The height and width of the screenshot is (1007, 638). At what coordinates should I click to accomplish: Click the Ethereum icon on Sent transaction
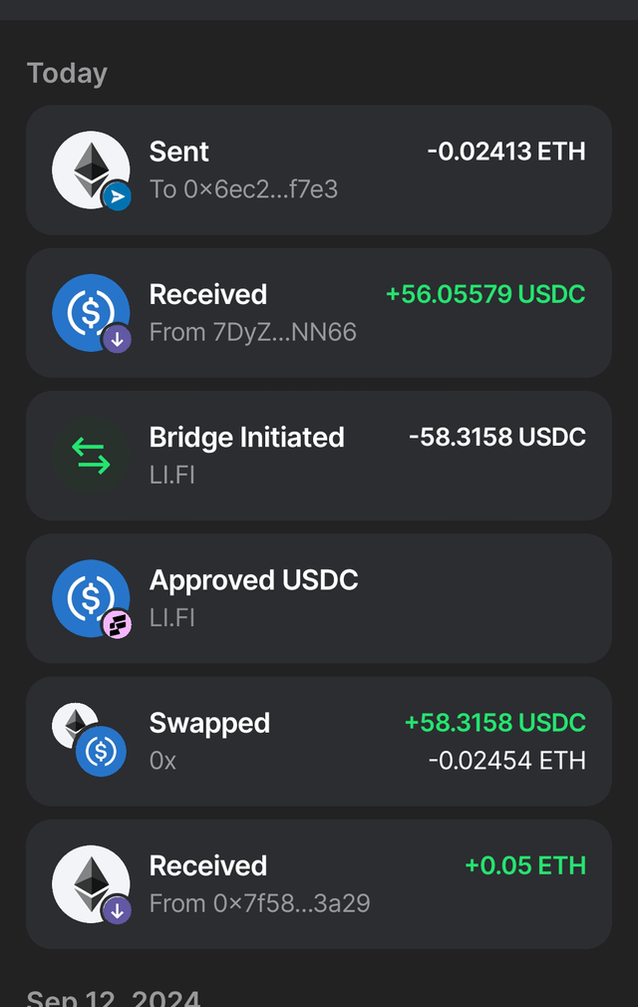(89, 168)
